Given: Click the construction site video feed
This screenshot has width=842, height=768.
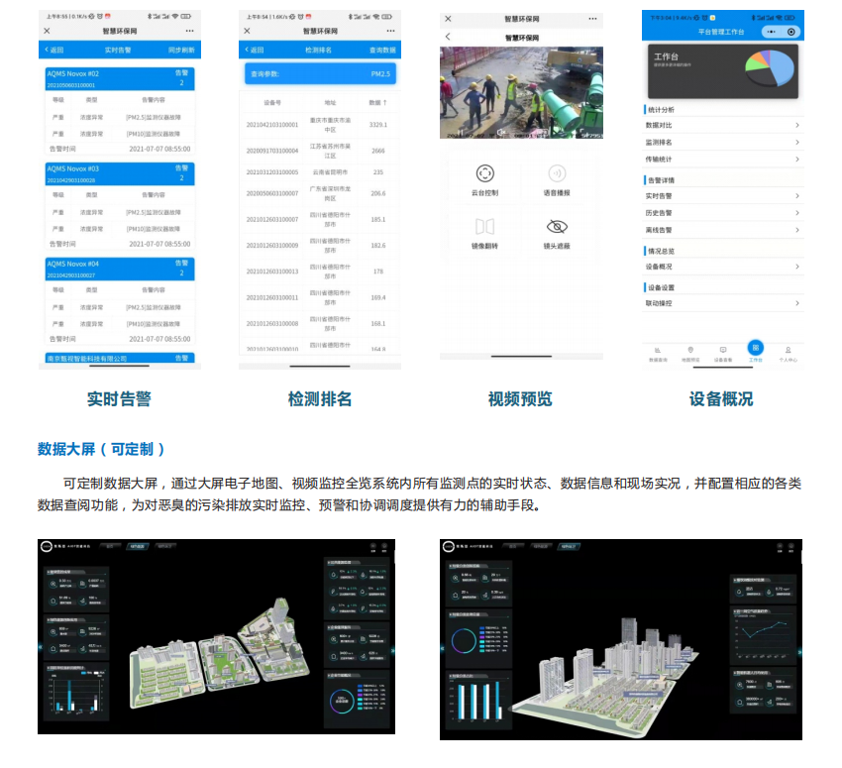Looking at the screenshot, I should pyautogui.click(x=521, y=92).
